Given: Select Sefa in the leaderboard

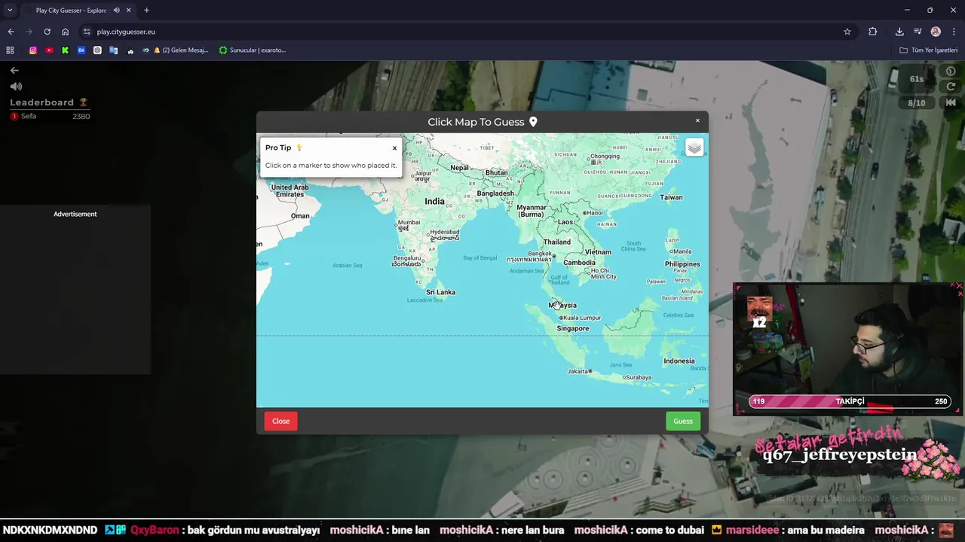Looking at the screenshot, I should pos(28,116).
